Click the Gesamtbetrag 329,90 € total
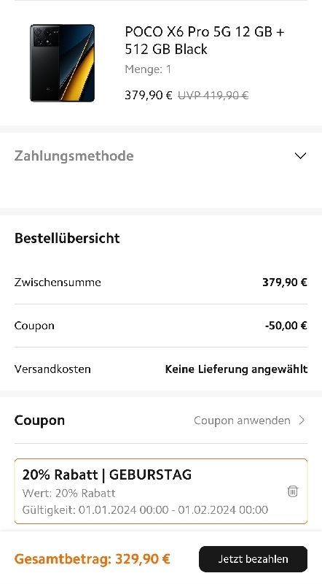The image size is (322, 584). point(93,559)
